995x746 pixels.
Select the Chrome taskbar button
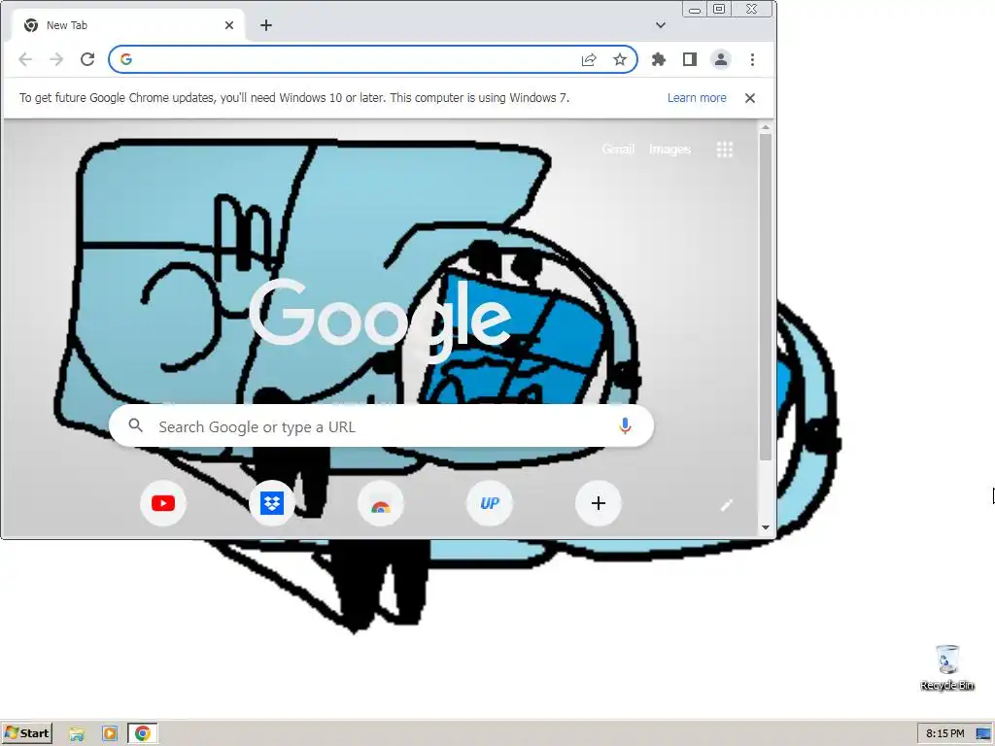(x=143, y=734)
